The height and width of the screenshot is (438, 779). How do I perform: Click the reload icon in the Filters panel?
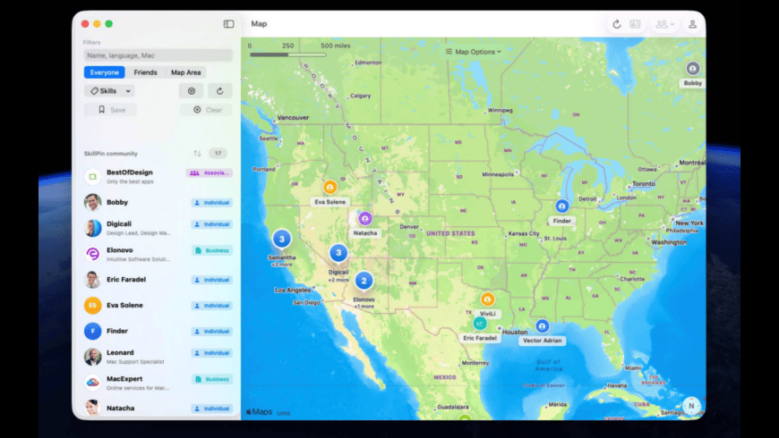pyautogui.click(x=220, y=91)
